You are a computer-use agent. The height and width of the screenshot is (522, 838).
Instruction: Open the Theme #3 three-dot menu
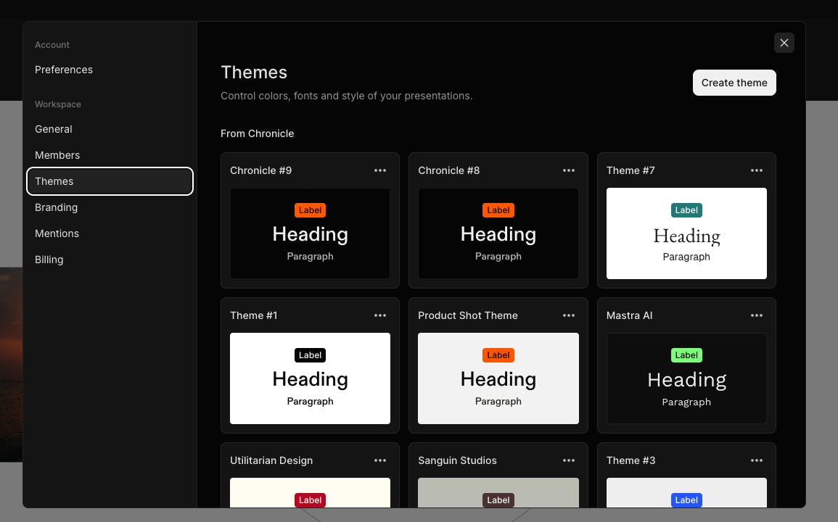[757, 460]
